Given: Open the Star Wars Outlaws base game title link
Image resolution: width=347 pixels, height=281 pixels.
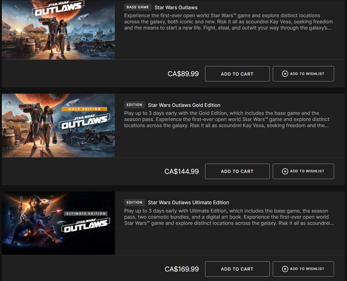Looking at the screenshot, I should (176, 7).
